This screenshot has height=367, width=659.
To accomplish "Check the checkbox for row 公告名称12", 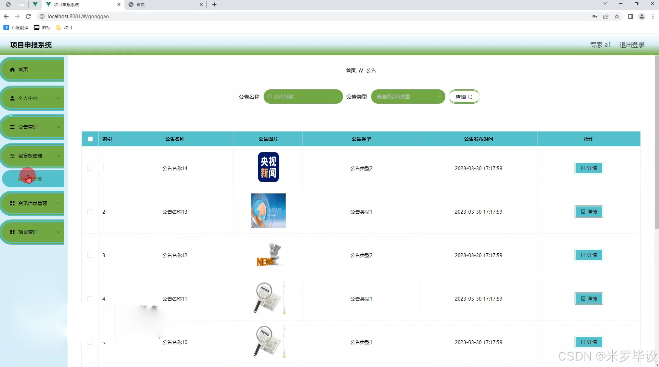I will pyautogui.click(x=90, y=255).
